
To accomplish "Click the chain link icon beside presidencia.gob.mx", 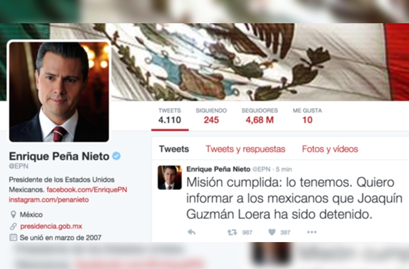I will 13,226.
